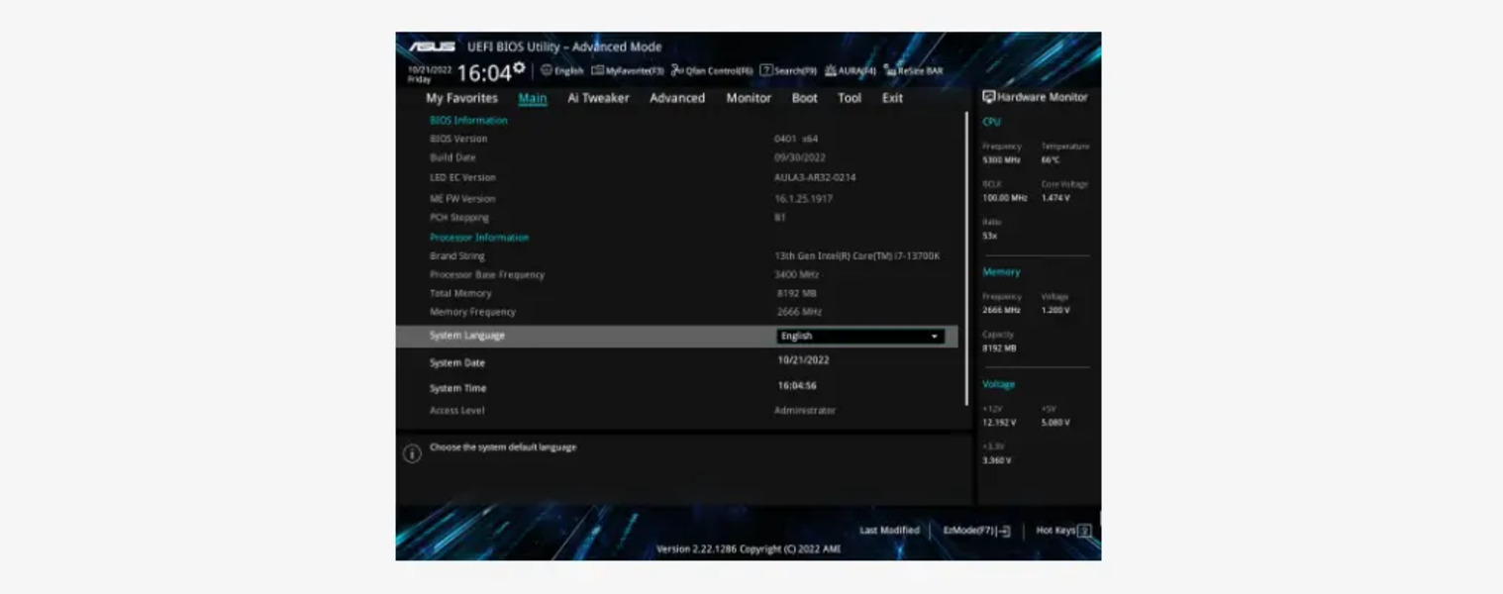The image size is (1503, 594).
Task: Open Search(F9) in the top bar
Action: 788,71
